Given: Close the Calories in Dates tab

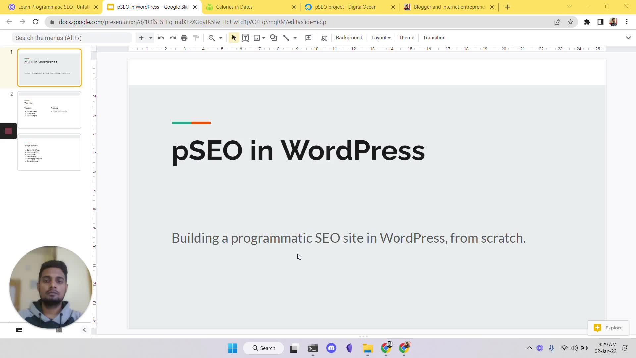Looking at the screenshot, I should click(x=294, y=7).
